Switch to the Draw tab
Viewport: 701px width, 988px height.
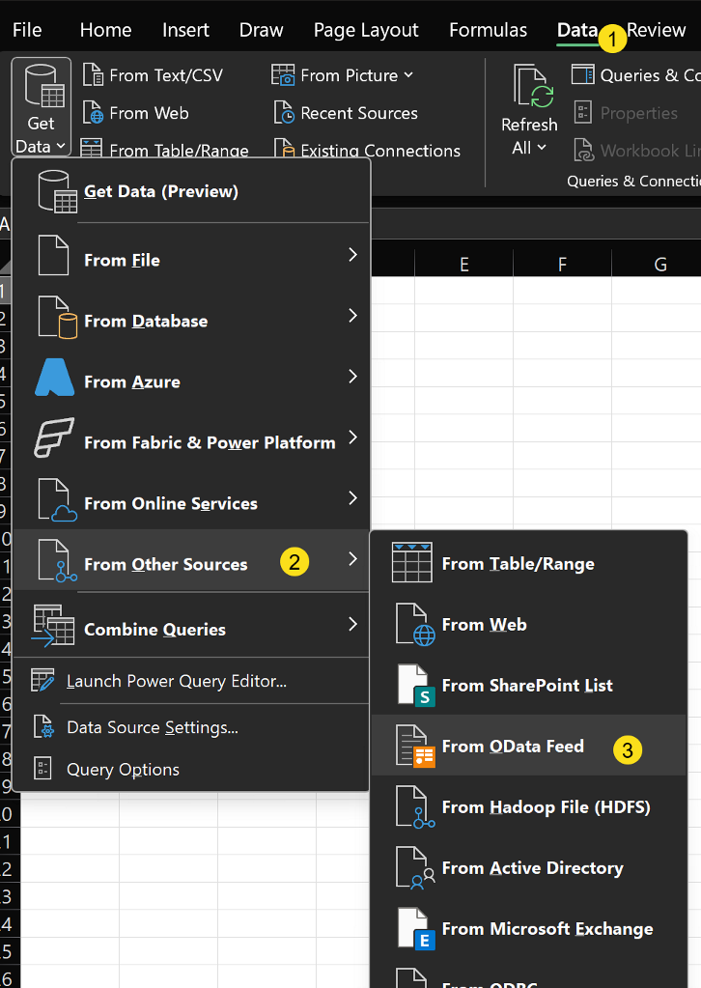(262, 30)
